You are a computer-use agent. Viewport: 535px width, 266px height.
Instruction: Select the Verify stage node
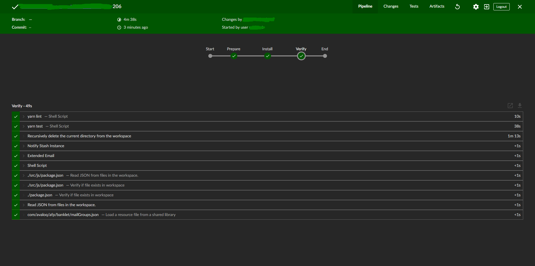301,56
